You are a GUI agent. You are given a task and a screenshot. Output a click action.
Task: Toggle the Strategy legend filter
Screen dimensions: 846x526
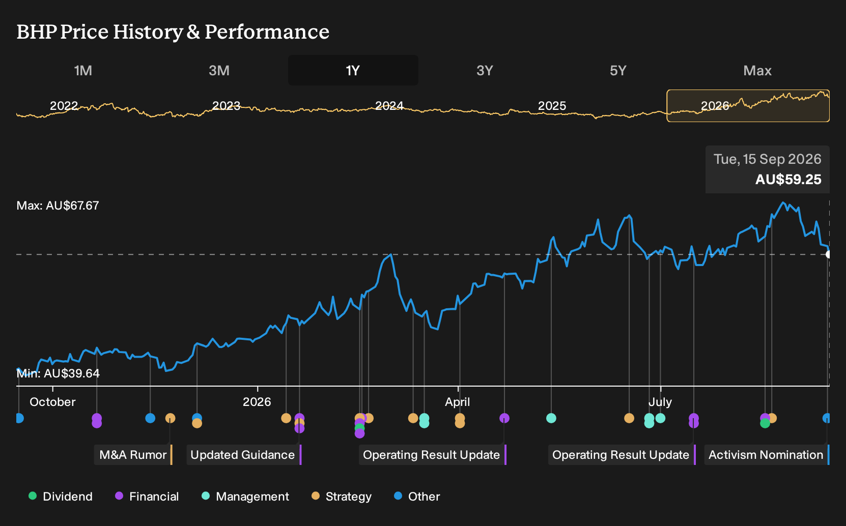[x=342, y=496]
